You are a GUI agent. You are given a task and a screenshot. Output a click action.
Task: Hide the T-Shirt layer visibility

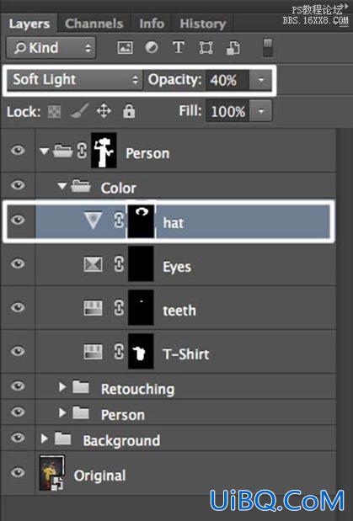coord(18,351)
